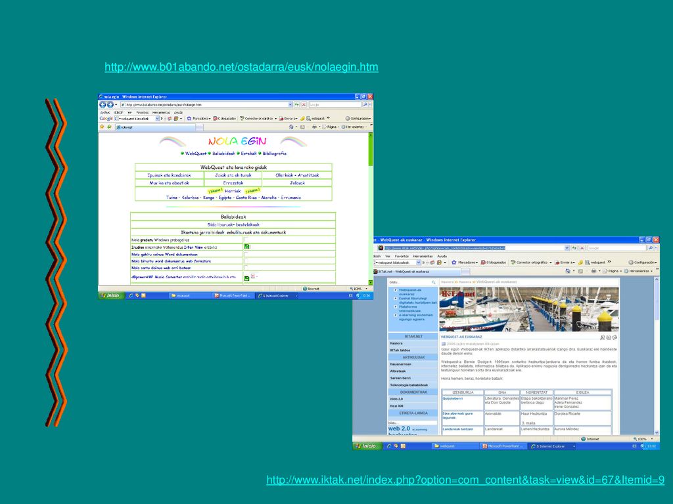Open new tab button in WebQuest-ak window

click(x=465, y=271)
